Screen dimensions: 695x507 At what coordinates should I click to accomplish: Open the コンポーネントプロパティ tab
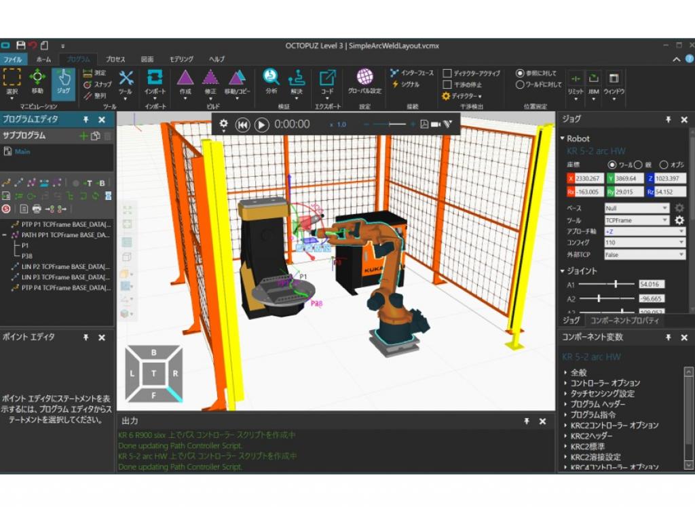click(625, 320)
